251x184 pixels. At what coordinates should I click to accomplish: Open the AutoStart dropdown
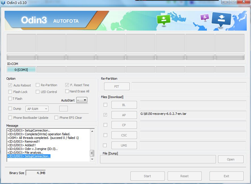tap(82, 100)
